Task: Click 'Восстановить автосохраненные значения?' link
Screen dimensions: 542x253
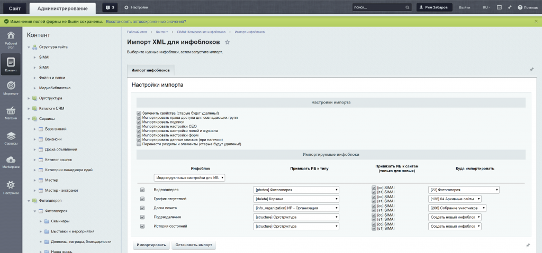Action: click(x=146, y=21)
